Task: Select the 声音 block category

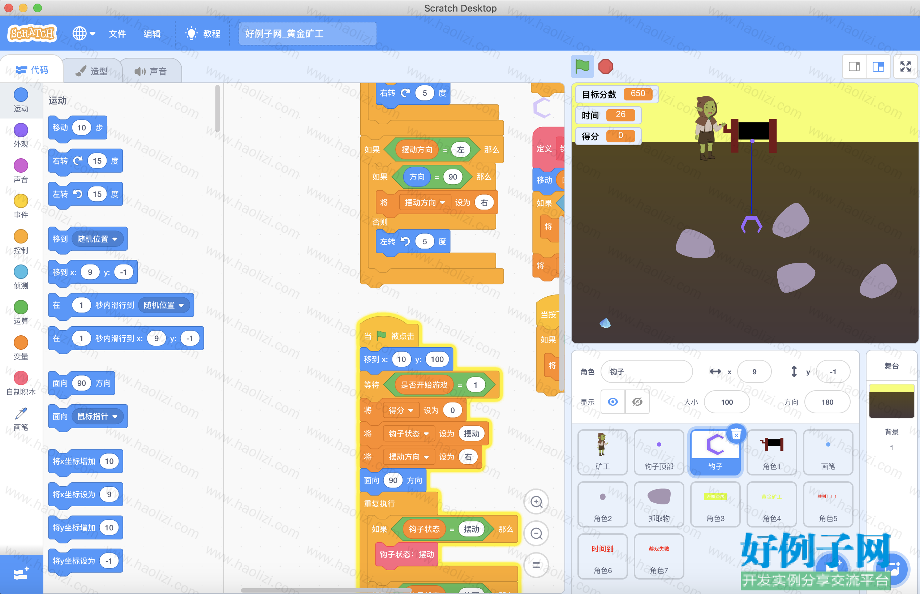Action: 21,171
